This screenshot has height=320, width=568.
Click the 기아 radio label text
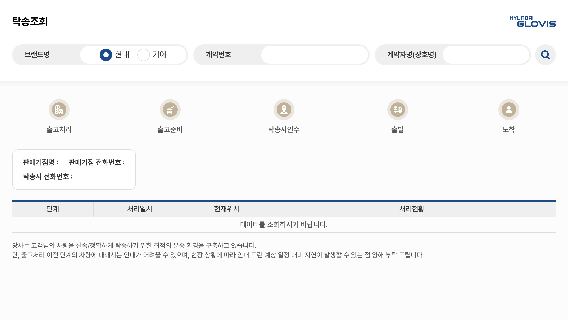coord(160,55)
